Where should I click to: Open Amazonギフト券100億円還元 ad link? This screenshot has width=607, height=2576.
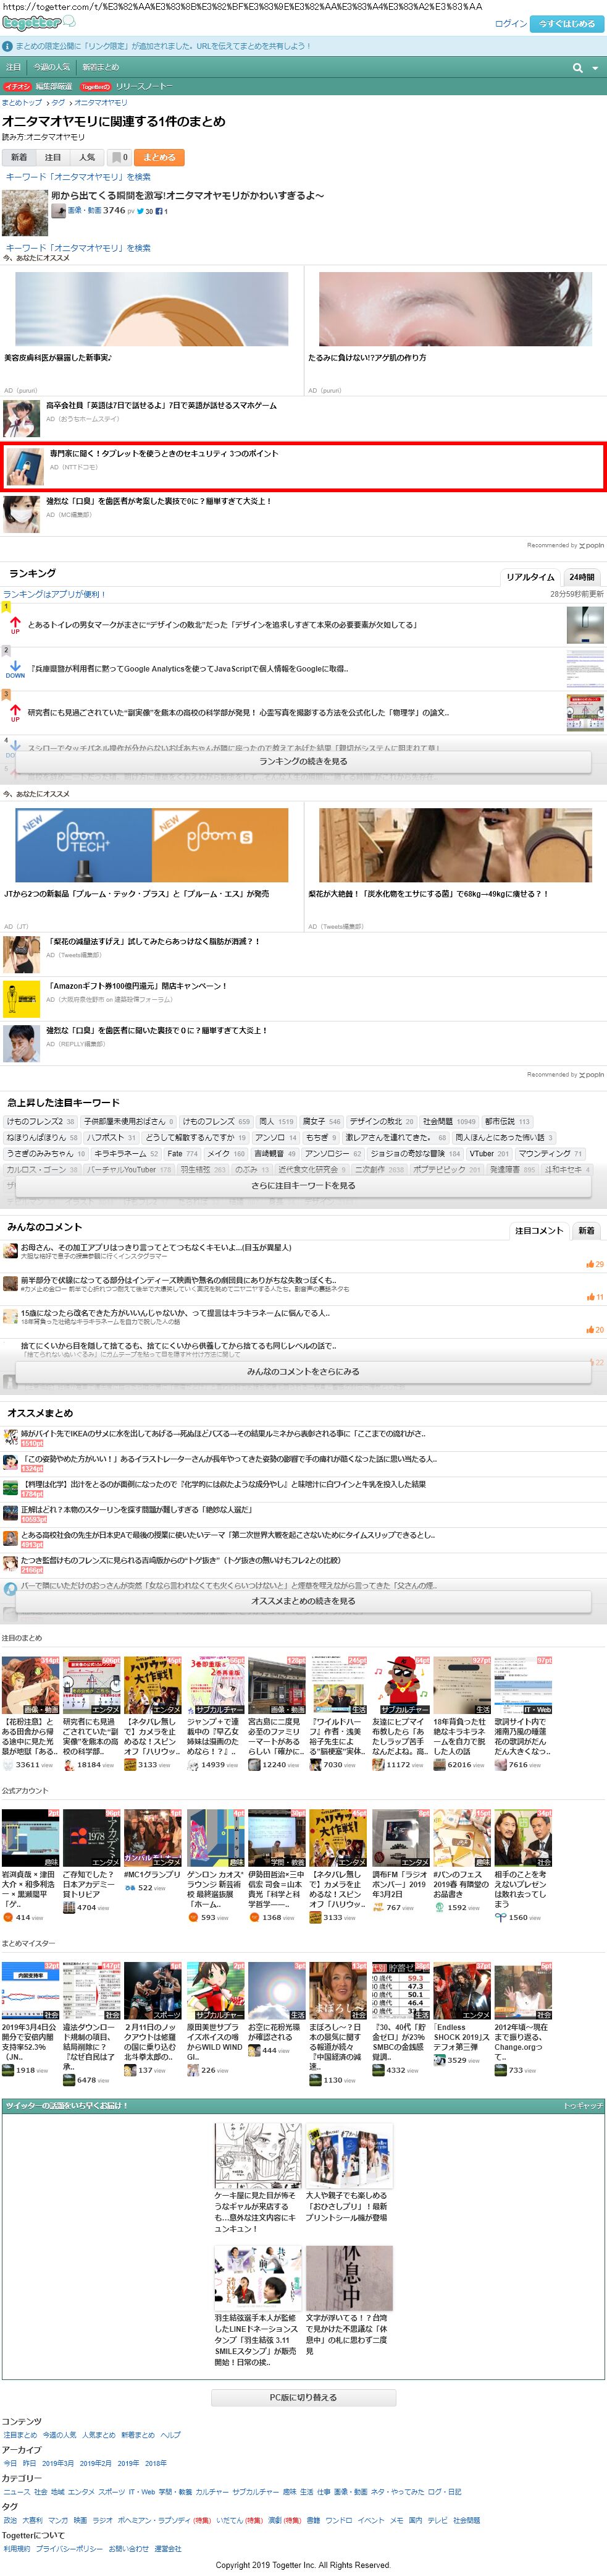pyautogui.click(x=138, y=985)
